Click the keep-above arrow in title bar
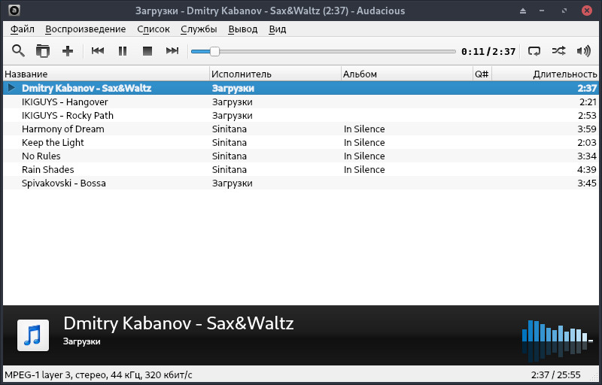 pos(523,11)
